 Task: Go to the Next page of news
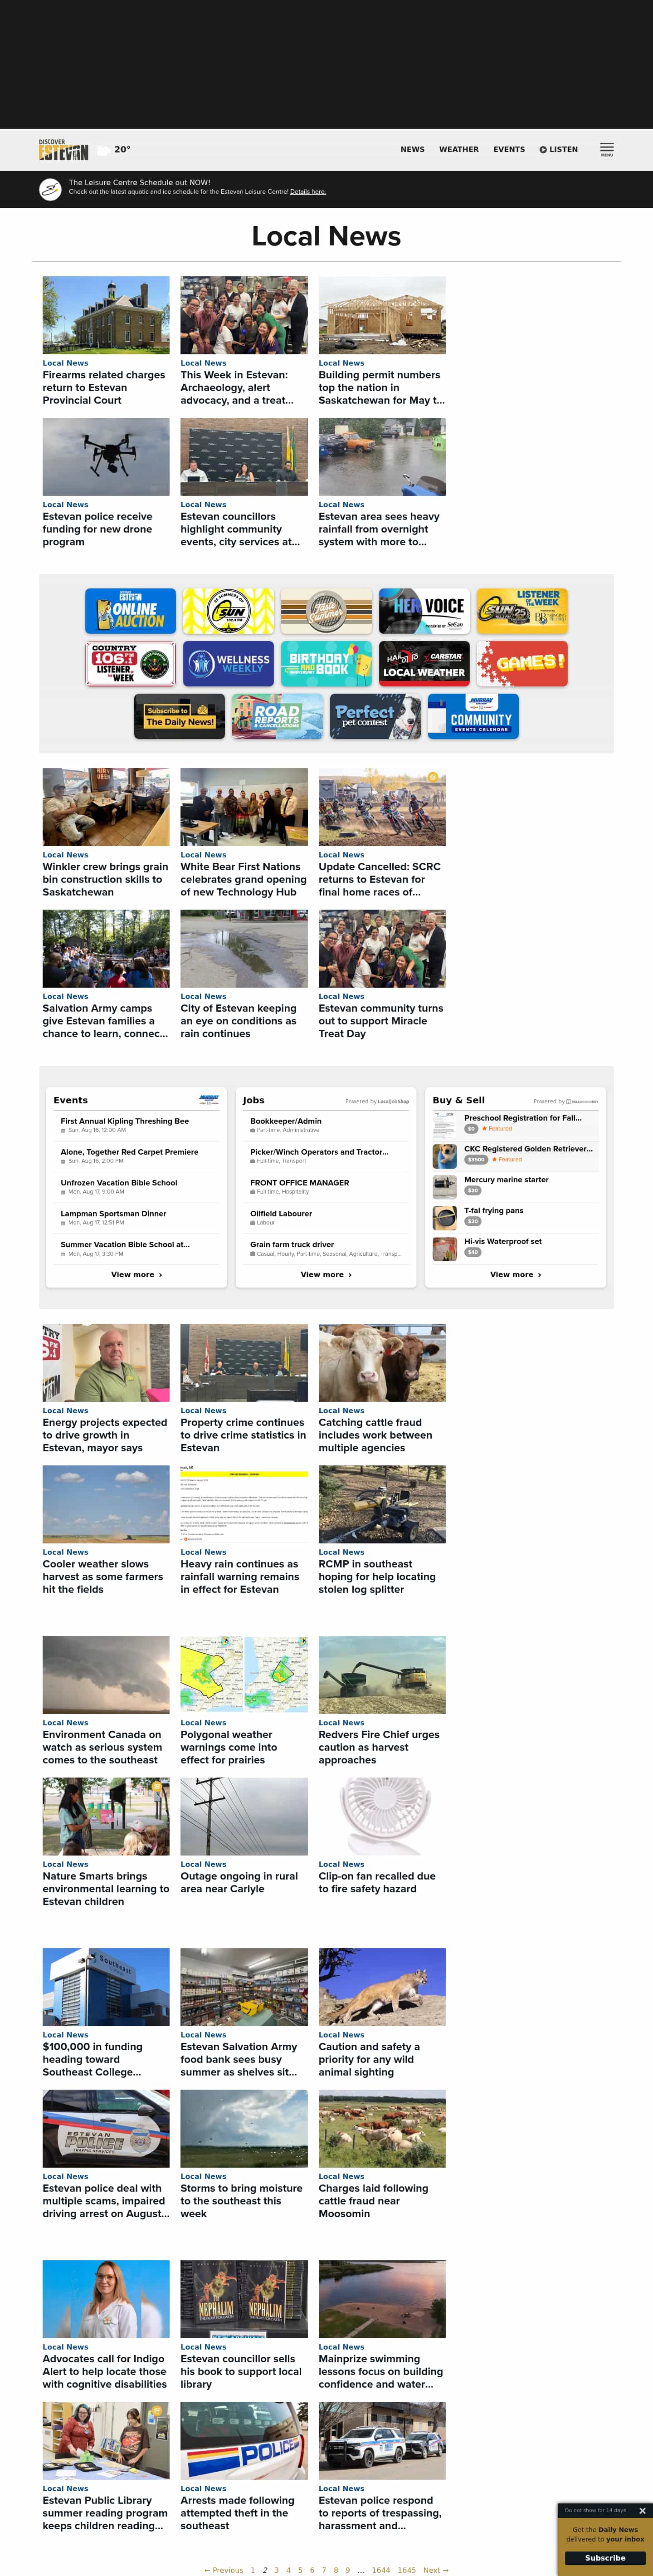[x=436, y=2569]
